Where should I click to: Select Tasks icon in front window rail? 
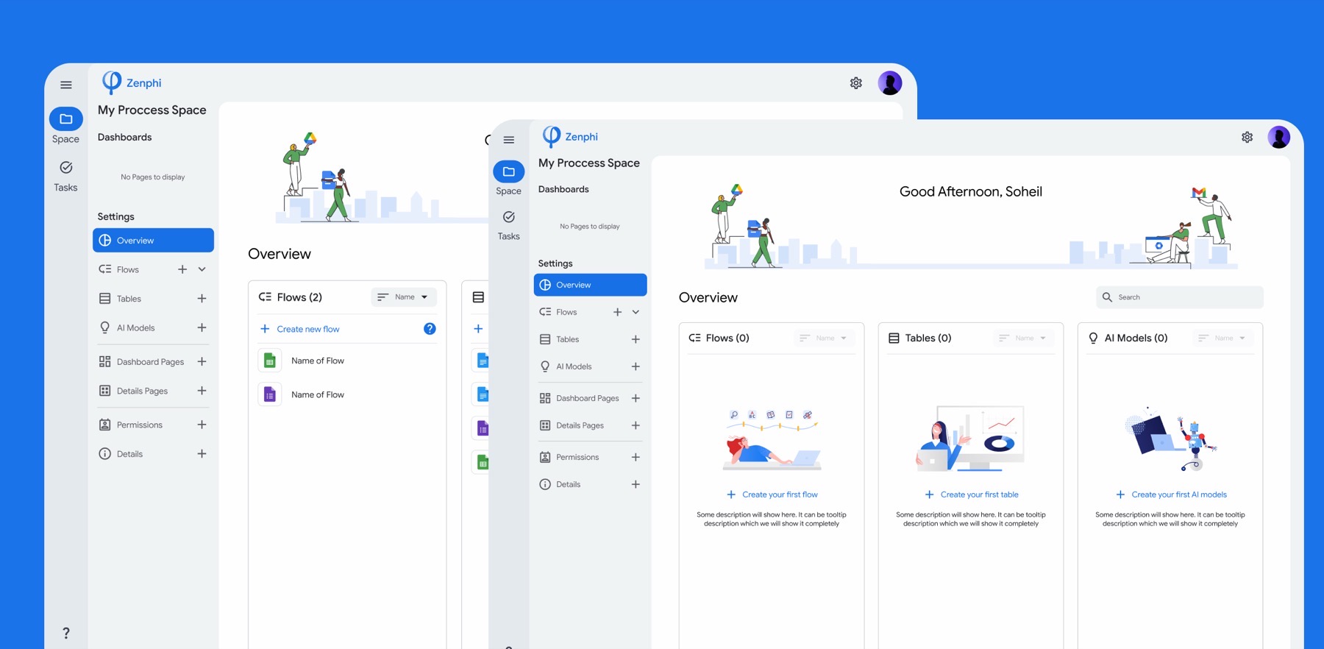coord(508,217)
